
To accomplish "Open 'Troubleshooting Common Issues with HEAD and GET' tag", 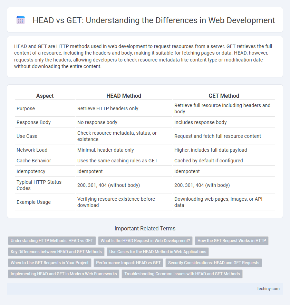I will pos(182,274).
